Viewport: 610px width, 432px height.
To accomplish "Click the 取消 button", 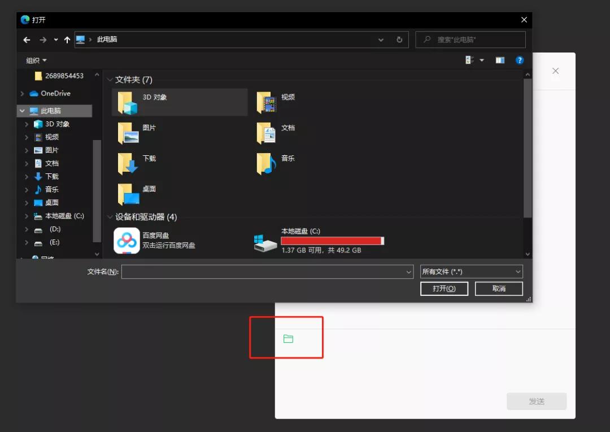I will point(499,289).
